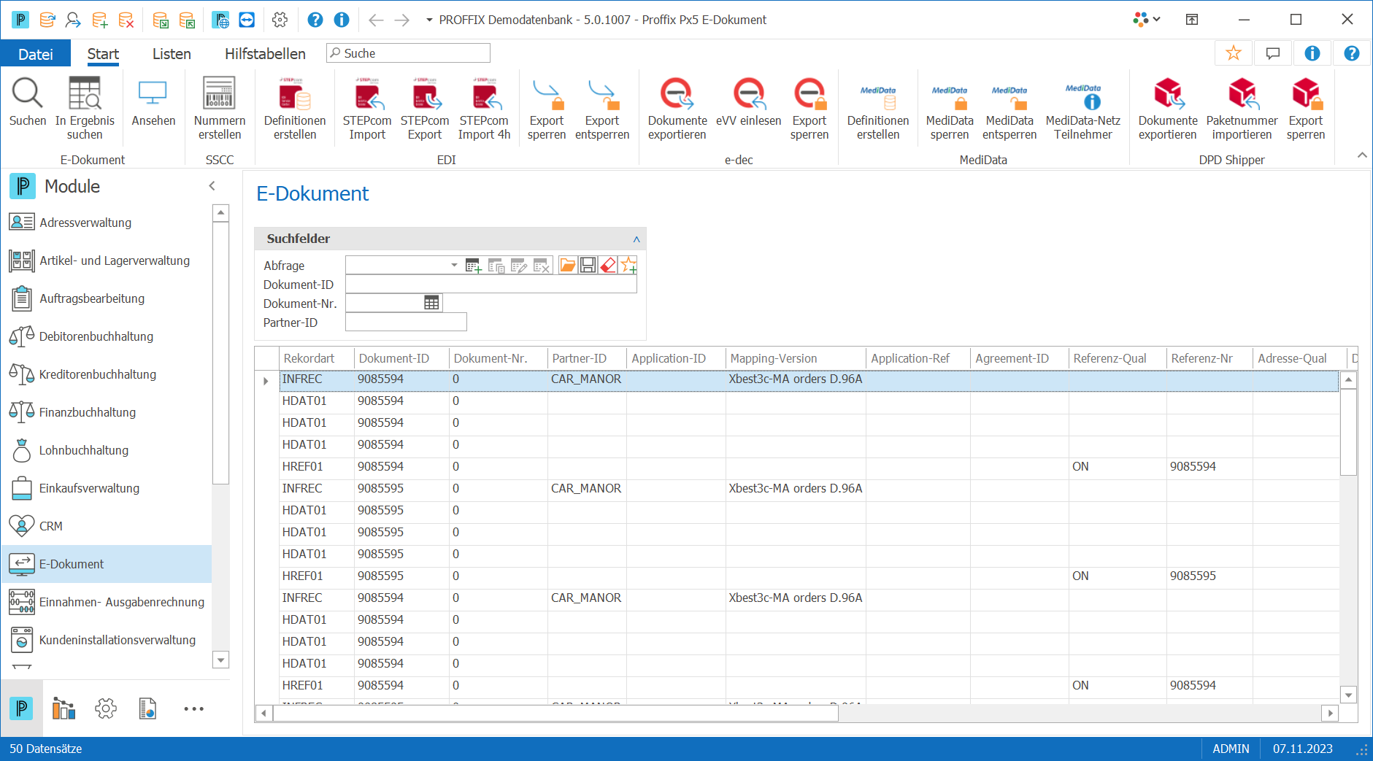The height and width of the screenshot is (761, 1373).
Task: Collapse the Module sidebar
Action: point(212,186)
